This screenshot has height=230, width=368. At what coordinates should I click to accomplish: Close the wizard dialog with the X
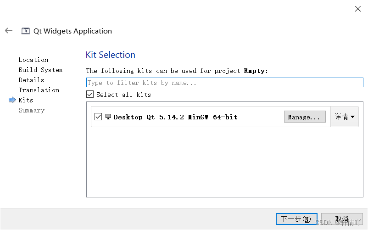click(357, 9)
